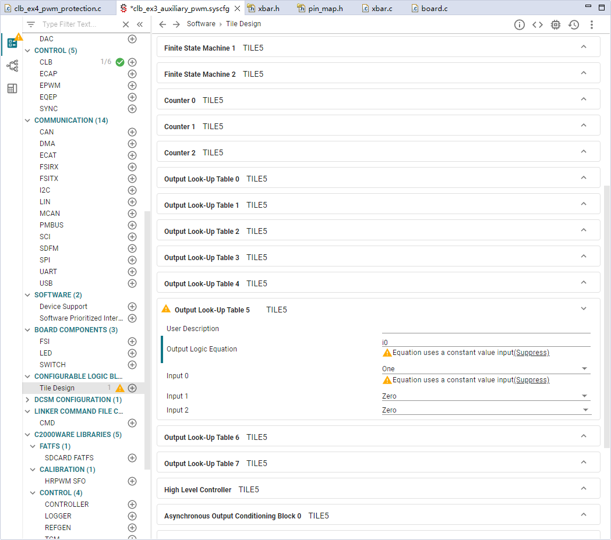Suppress the Input 0 constant value warning

tap(532, 379)
